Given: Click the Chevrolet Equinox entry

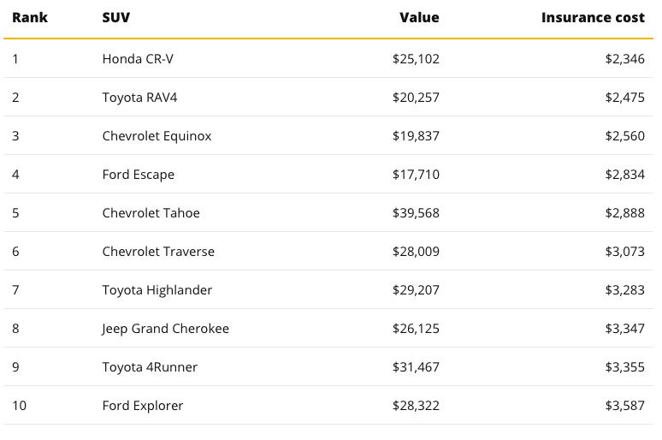Looking at the screenshot, I should tap(157, 136).
